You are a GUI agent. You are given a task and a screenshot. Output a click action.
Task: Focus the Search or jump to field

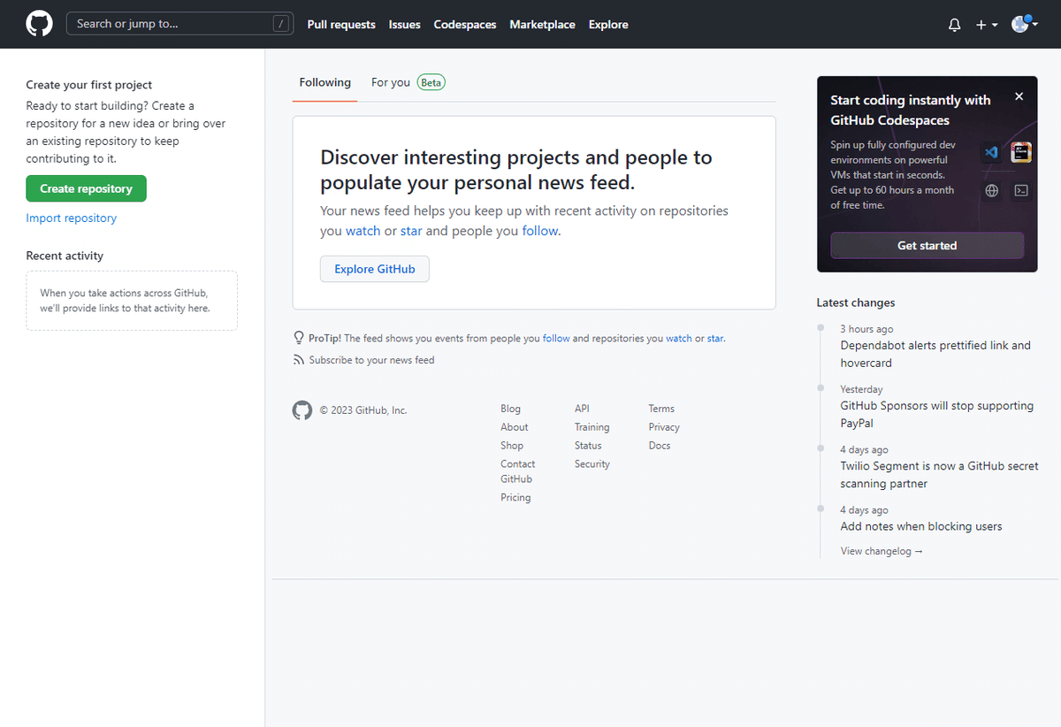179,24
